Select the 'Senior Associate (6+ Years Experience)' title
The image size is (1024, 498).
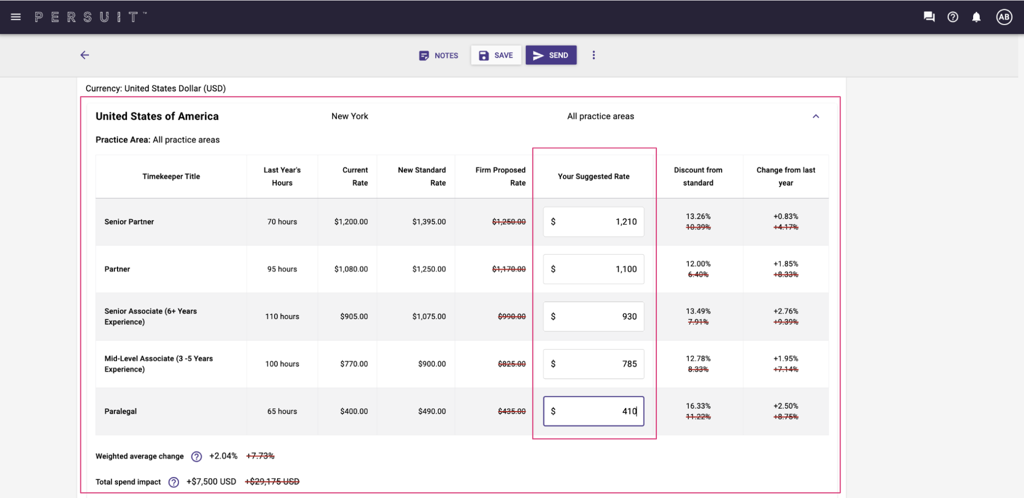(150, 317)
